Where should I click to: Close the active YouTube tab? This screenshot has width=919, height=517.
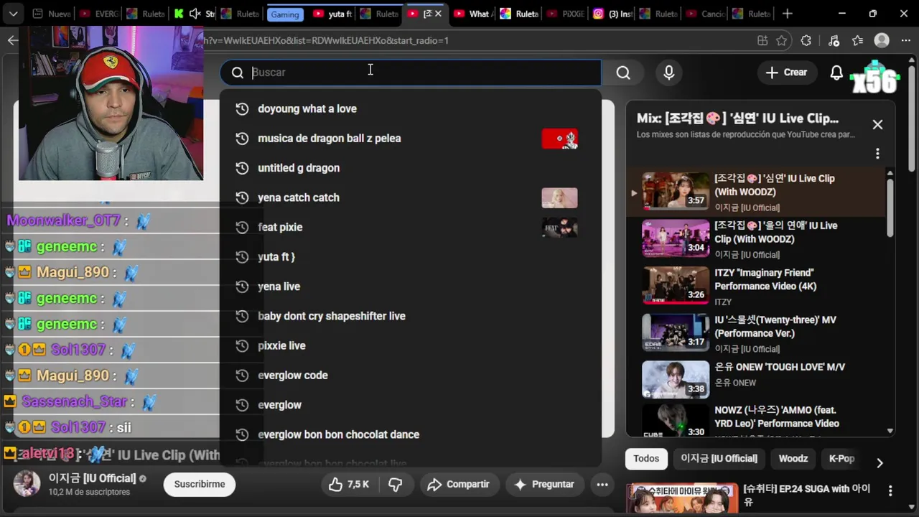[438, 14]
